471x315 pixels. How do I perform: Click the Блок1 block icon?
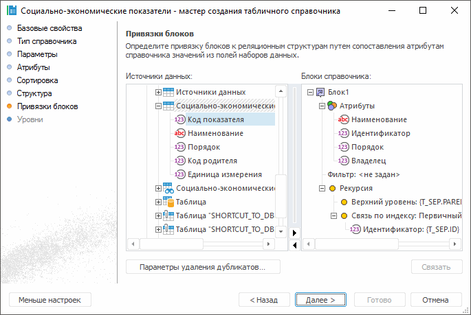(x=321, y=92)
